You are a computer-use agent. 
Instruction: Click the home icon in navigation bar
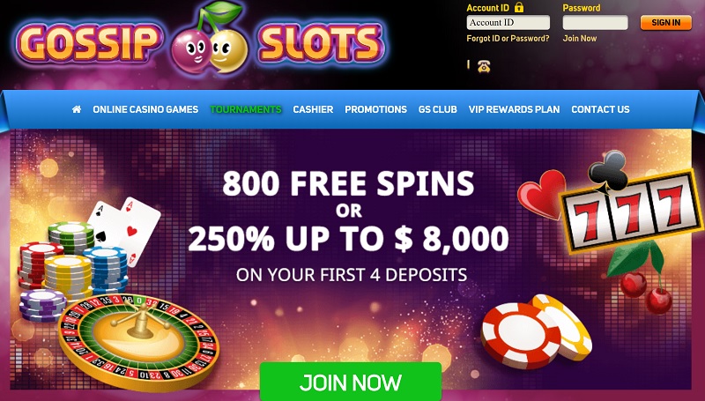coord(77,109)
